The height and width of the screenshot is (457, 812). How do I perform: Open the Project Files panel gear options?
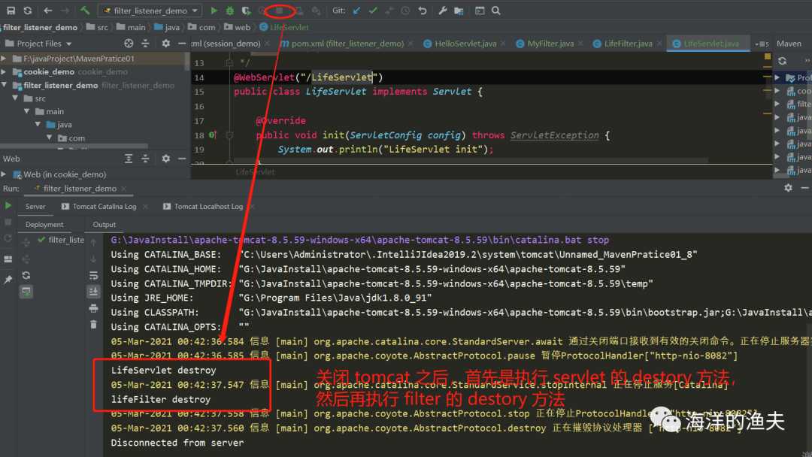coord(165,44)
